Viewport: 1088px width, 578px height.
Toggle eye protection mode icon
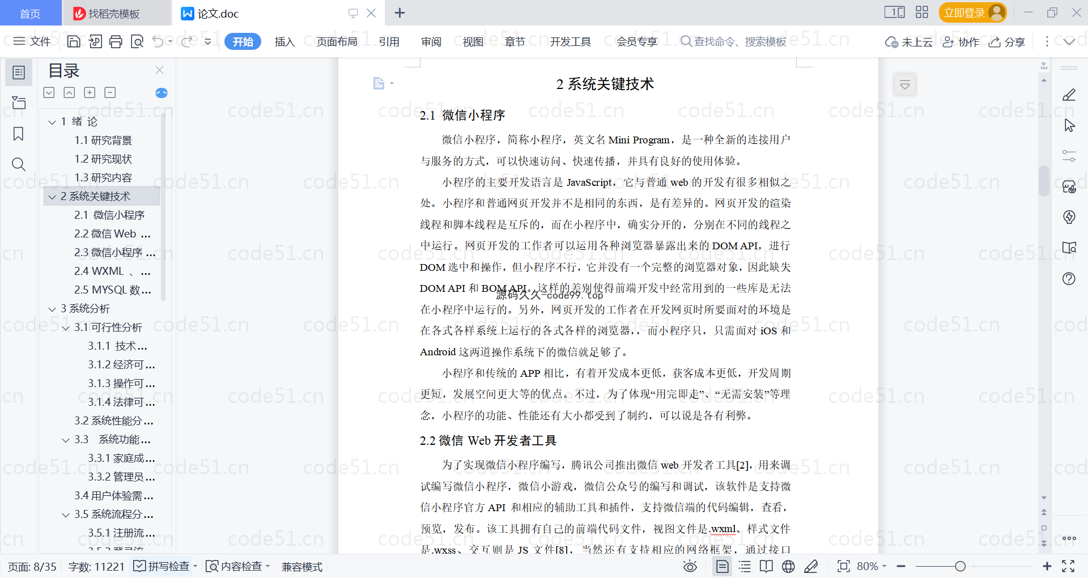tap(690, 566)
